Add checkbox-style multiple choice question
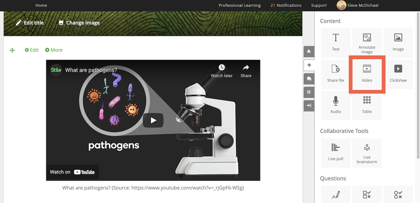Screen dimensions: 420x203 pyautogui.click(x=367, y=194)
